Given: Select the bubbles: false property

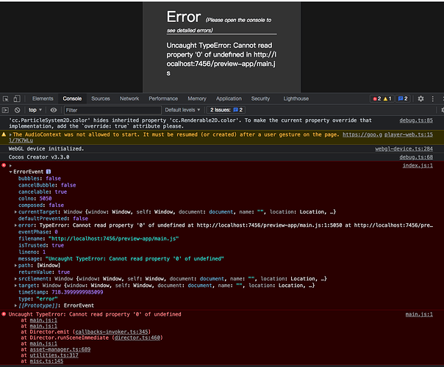Looking at the screenshot, I should pyautogui.click(x=40, y=178).
